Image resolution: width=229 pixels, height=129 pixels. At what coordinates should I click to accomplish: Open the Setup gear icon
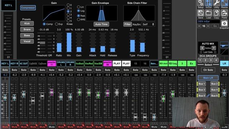(x=200, y=3)
